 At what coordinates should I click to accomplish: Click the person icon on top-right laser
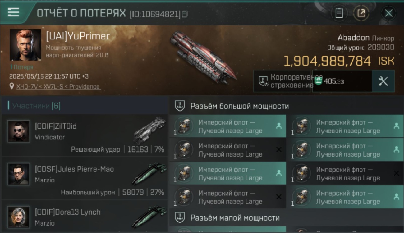[x=396, y=126]
